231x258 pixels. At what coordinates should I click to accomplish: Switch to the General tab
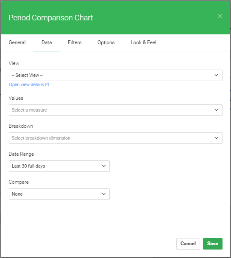pos(17,42)
